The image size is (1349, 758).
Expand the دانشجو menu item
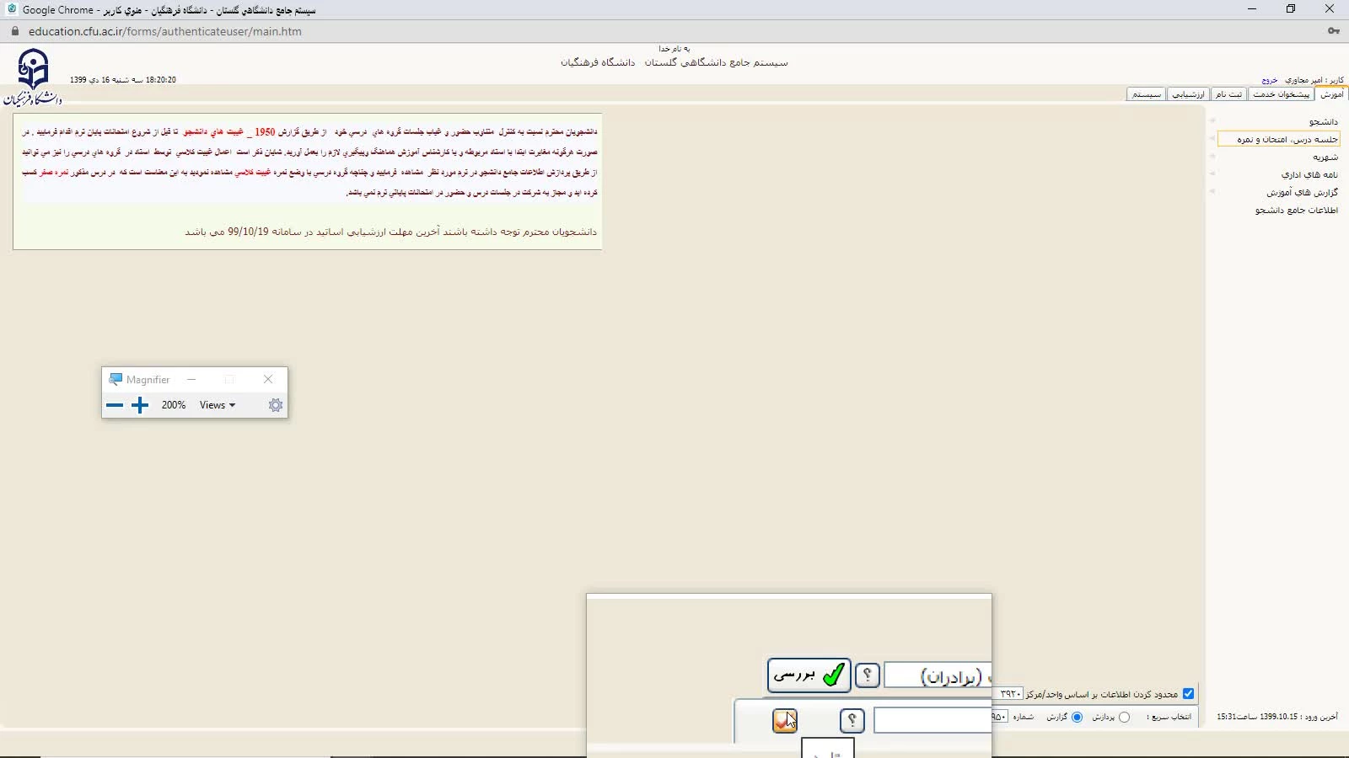click(x=1323, y=122)
